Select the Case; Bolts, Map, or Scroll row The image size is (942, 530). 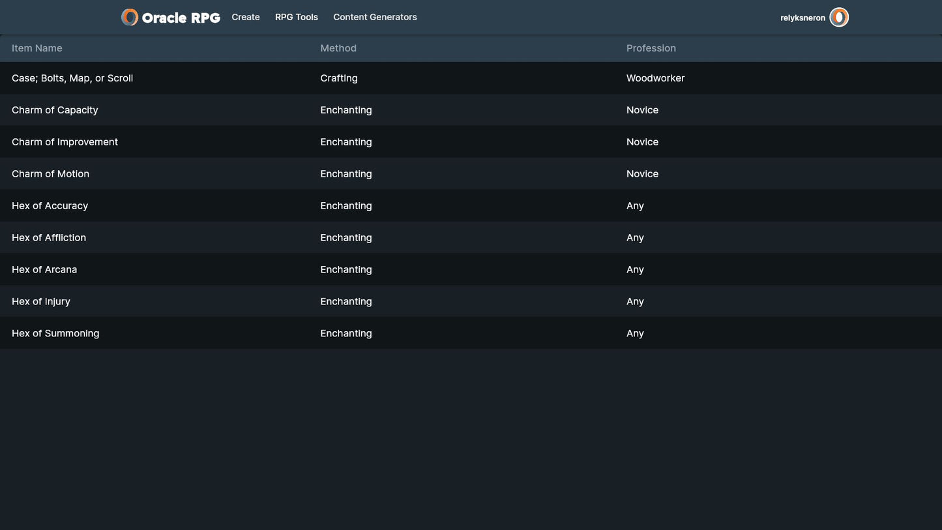[72, 78]
